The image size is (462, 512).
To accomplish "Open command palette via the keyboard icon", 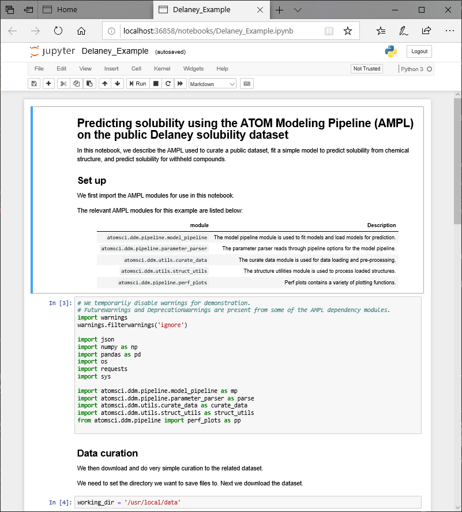I will pos(246,83).
